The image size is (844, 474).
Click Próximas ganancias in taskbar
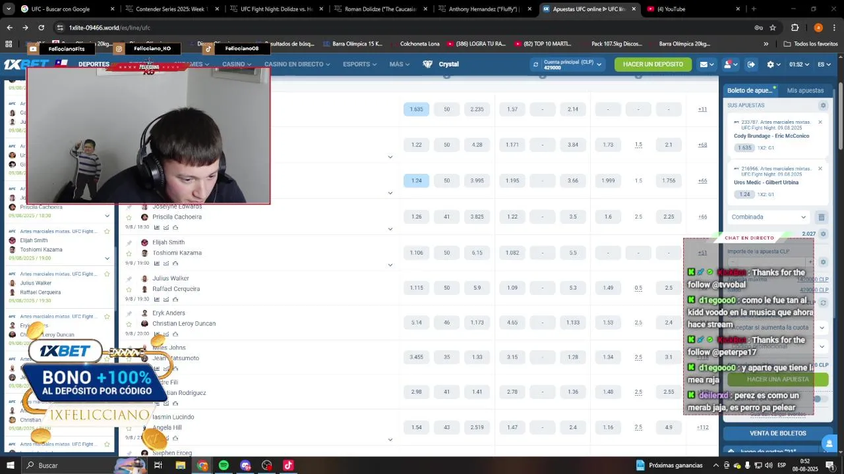tap(669, 465)
